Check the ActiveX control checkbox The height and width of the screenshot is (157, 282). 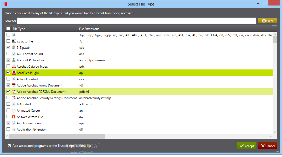[8, 79]
